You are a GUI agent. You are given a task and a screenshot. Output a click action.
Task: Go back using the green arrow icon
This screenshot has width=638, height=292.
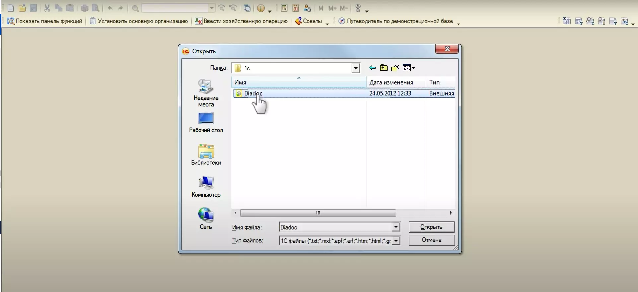click(x=372, y=68)
